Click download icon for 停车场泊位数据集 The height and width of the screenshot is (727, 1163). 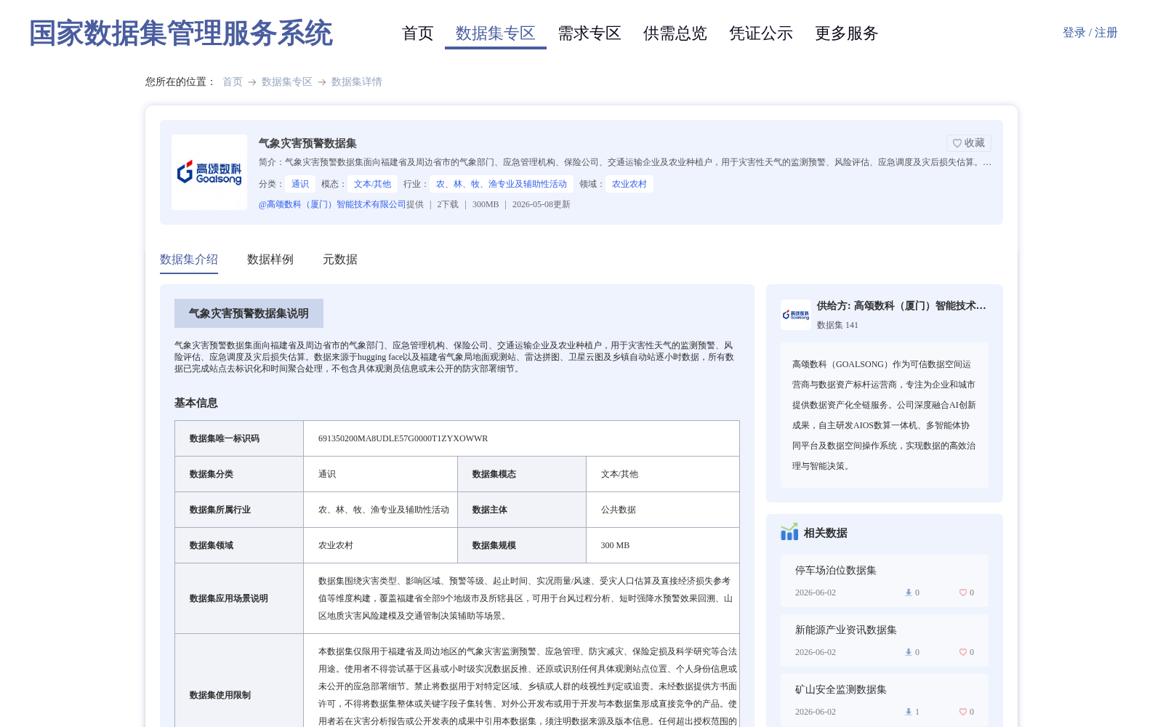click(x=908, y=593)
